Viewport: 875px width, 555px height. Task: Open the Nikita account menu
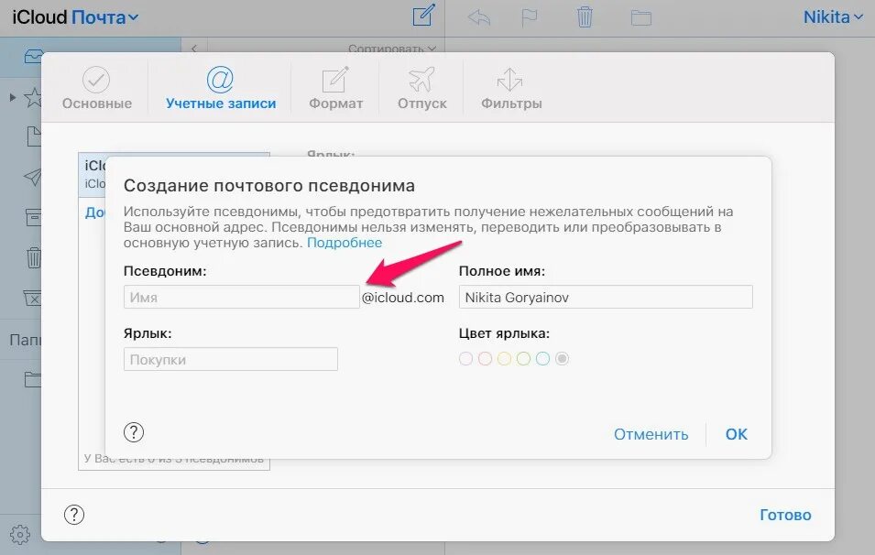pos(833,17)
